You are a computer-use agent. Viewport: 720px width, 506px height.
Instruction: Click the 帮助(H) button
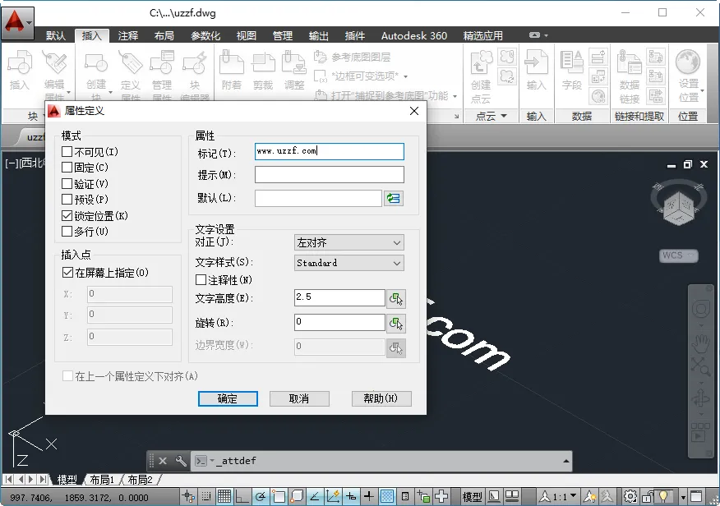[x=381, y=398]
